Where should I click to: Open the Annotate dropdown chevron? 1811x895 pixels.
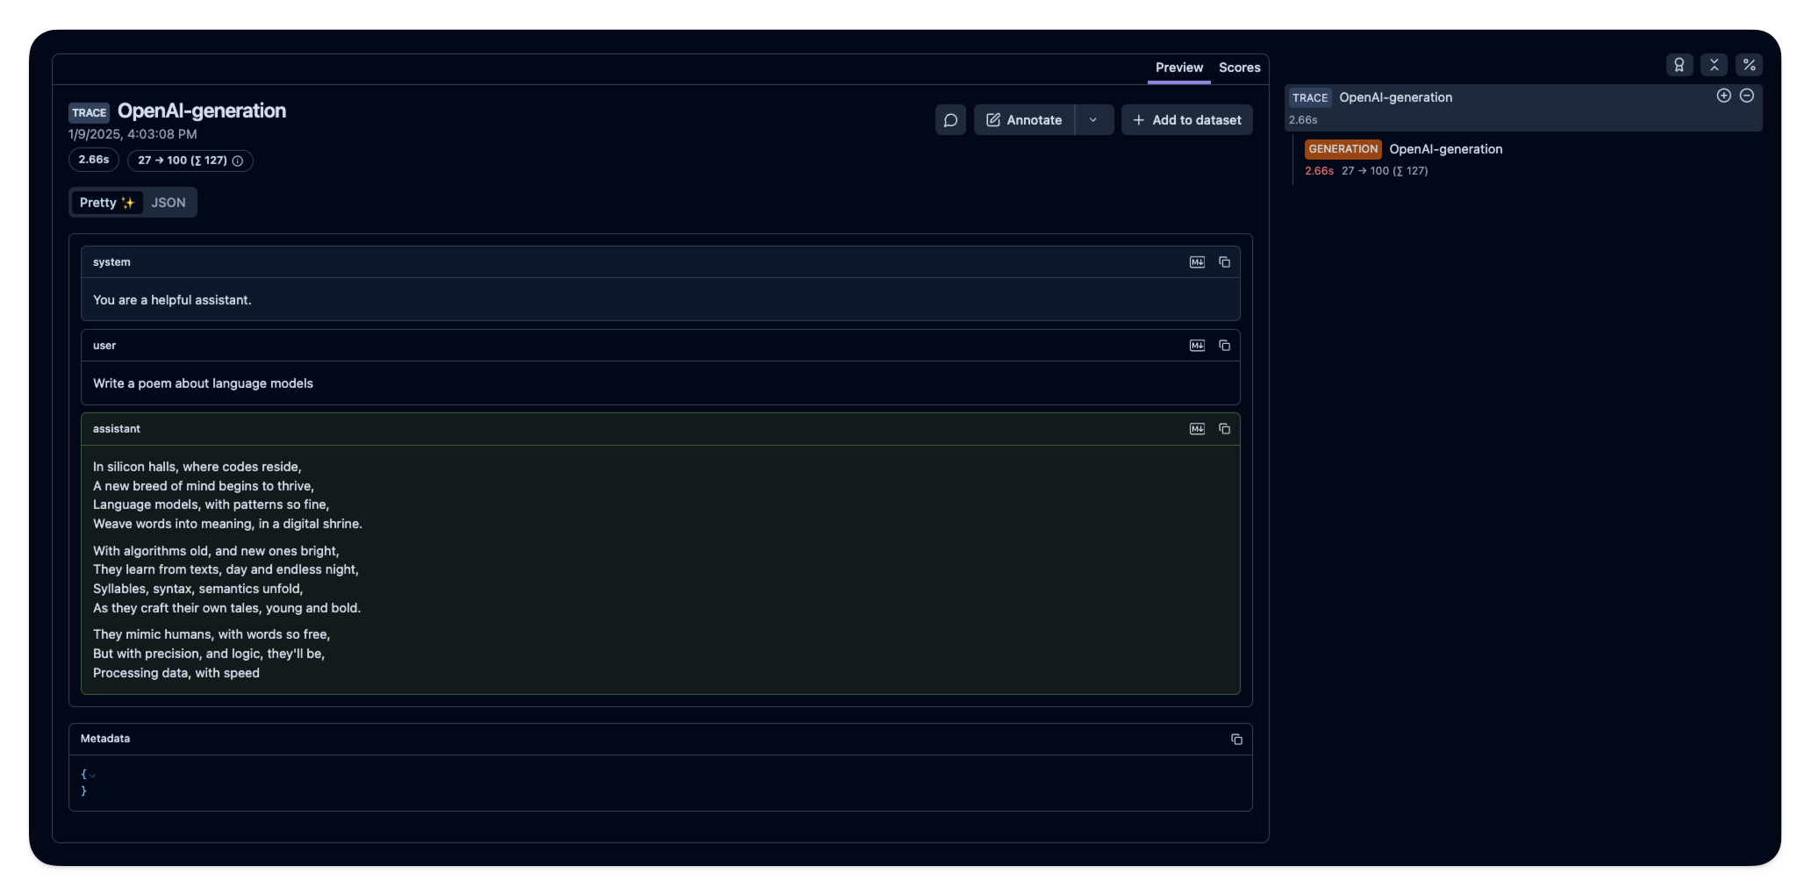pyautogui.click(x=1094, y=119)
